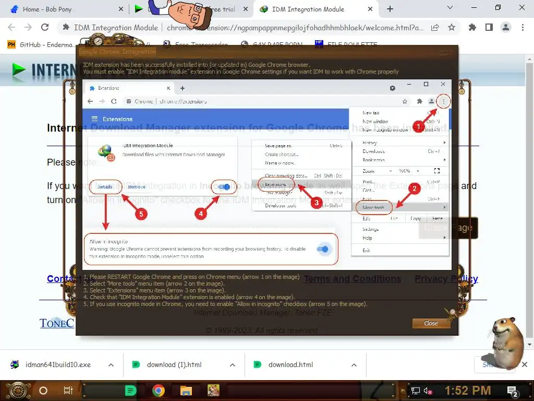Image resolution: width=534 pixels, height=401 pixels.
Task: Click Close in the Google Chrome Integration dialog
Action: [x=430, y=323]
